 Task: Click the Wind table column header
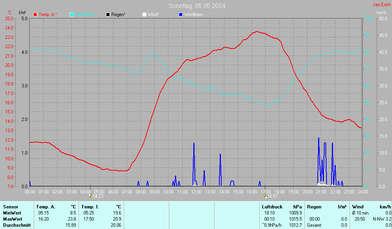[358, 207]
